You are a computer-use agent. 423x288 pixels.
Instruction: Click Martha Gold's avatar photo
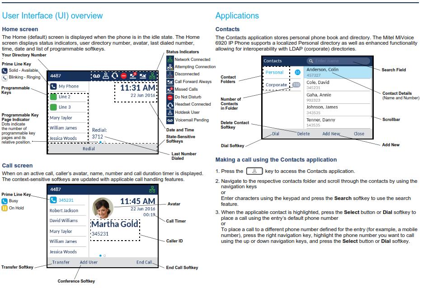[x=103, y=208]
